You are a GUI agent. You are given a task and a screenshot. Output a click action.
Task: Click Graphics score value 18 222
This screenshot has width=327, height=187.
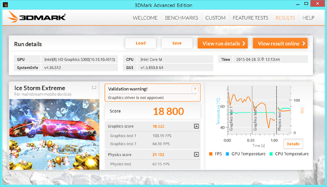pos(158,126)
